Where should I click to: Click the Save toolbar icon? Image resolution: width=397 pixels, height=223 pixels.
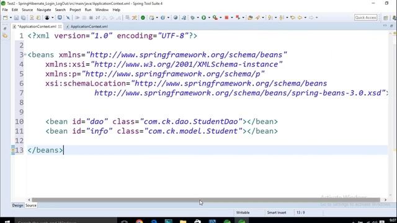tap(16, 17)
